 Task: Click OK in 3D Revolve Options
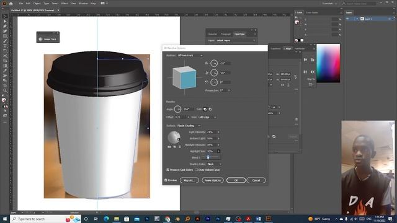236,180
